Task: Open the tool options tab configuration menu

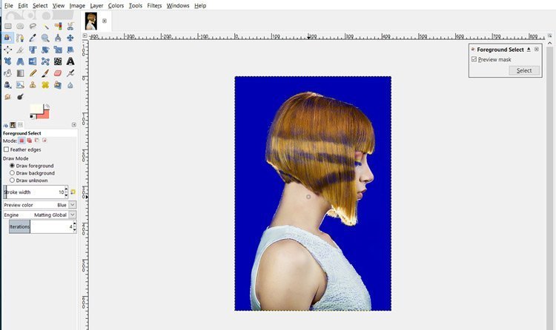Action: (x=73, y=124)
